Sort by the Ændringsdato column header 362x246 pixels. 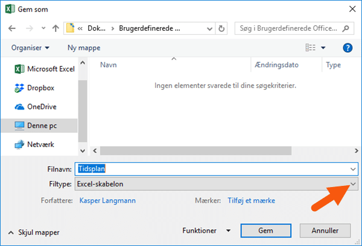(276, 65)
